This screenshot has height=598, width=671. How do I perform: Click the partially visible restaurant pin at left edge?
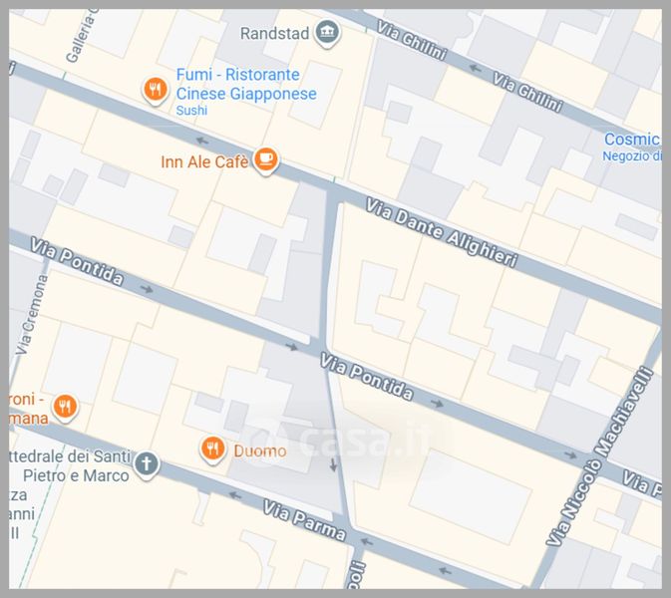click(x=65, y=406)
